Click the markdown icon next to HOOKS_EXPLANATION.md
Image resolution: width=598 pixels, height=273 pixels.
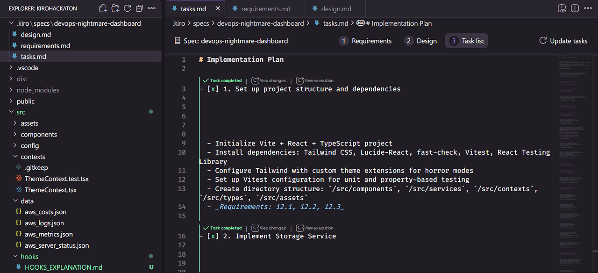(19, 267)
